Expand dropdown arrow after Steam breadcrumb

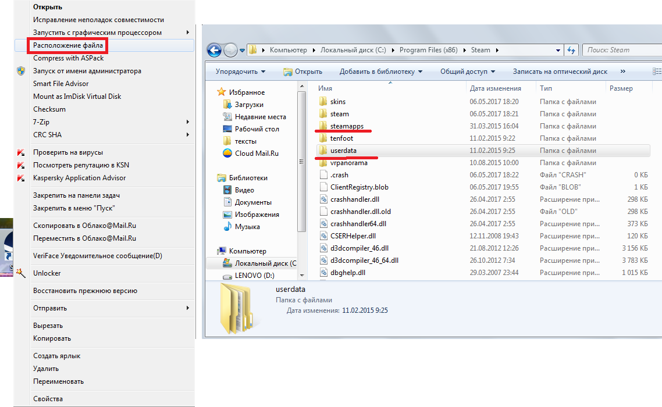point(497,50)
